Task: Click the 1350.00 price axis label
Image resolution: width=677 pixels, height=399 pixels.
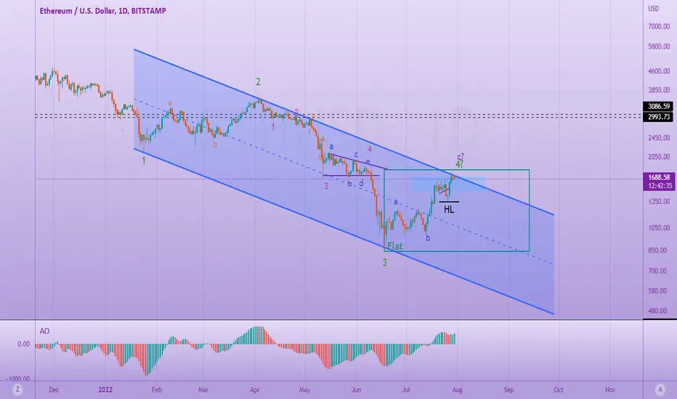Action: (659, 202)
